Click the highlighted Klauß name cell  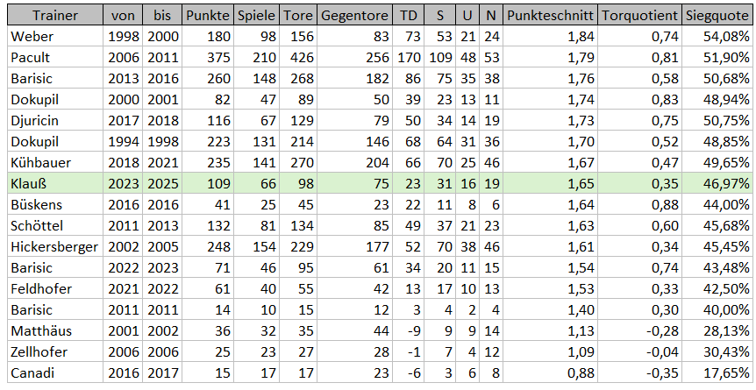[x=55, y=183]
